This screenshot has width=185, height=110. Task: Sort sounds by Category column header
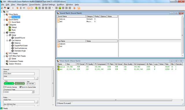pyautogui.click(x=90, y=16)
